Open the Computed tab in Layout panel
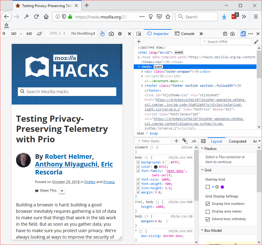 pyautogui.click(x=237, y=141)
